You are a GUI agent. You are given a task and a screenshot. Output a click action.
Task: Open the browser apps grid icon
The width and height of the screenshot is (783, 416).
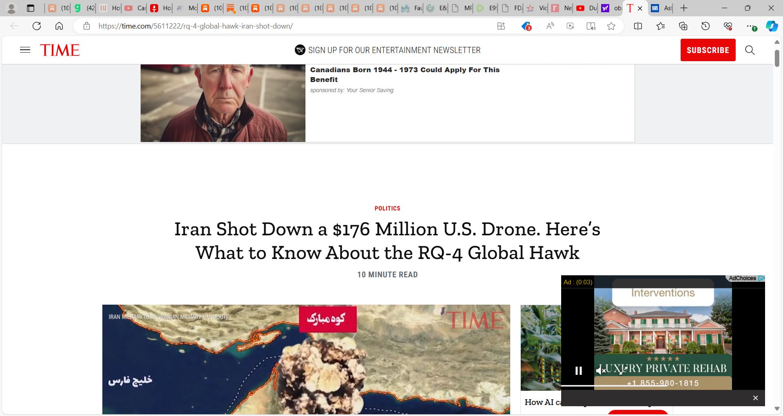(501, 26)
